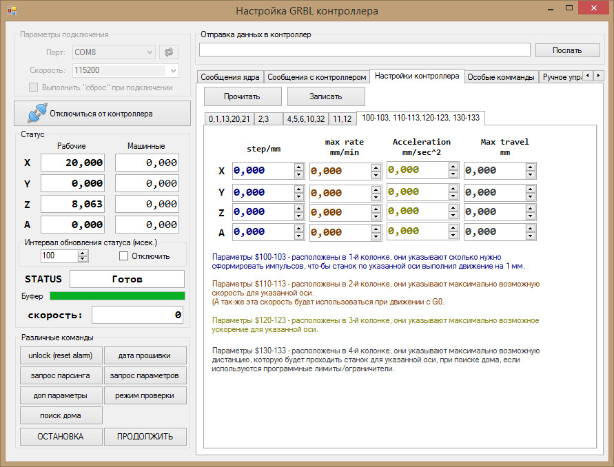Switch to "Сообщения с контроллером" tab
The image size is (614, 467).
click(x=317, y=77)
